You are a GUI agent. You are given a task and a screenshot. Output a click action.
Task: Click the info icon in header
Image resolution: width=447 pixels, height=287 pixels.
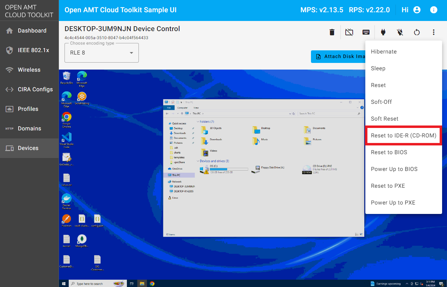click(434, 10)
